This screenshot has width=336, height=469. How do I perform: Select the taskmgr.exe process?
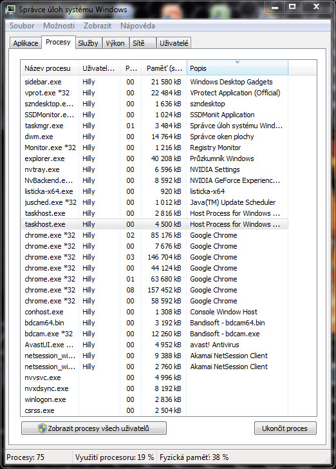click(x=154, y=126)
